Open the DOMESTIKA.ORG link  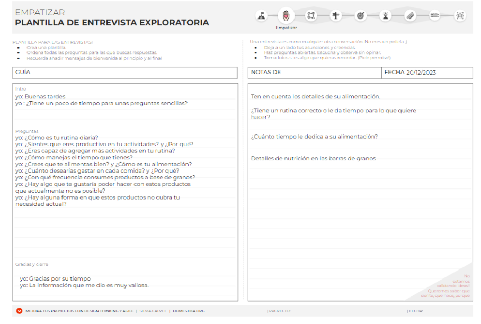click(x=189, y=311)
